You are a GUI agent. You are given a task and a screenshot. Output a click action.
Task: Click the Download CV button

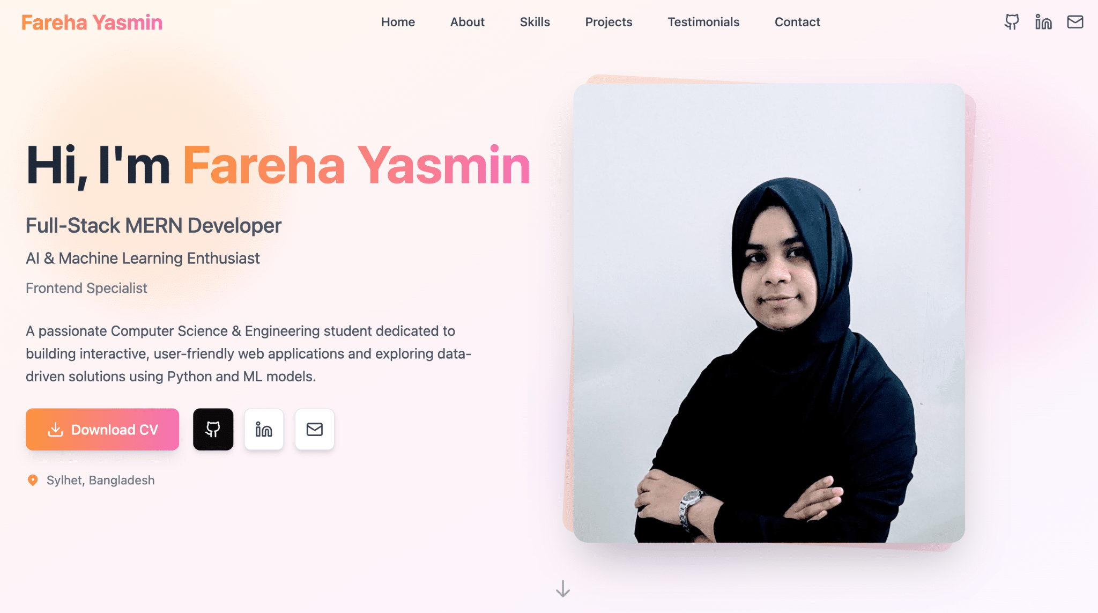coord(102,429)
